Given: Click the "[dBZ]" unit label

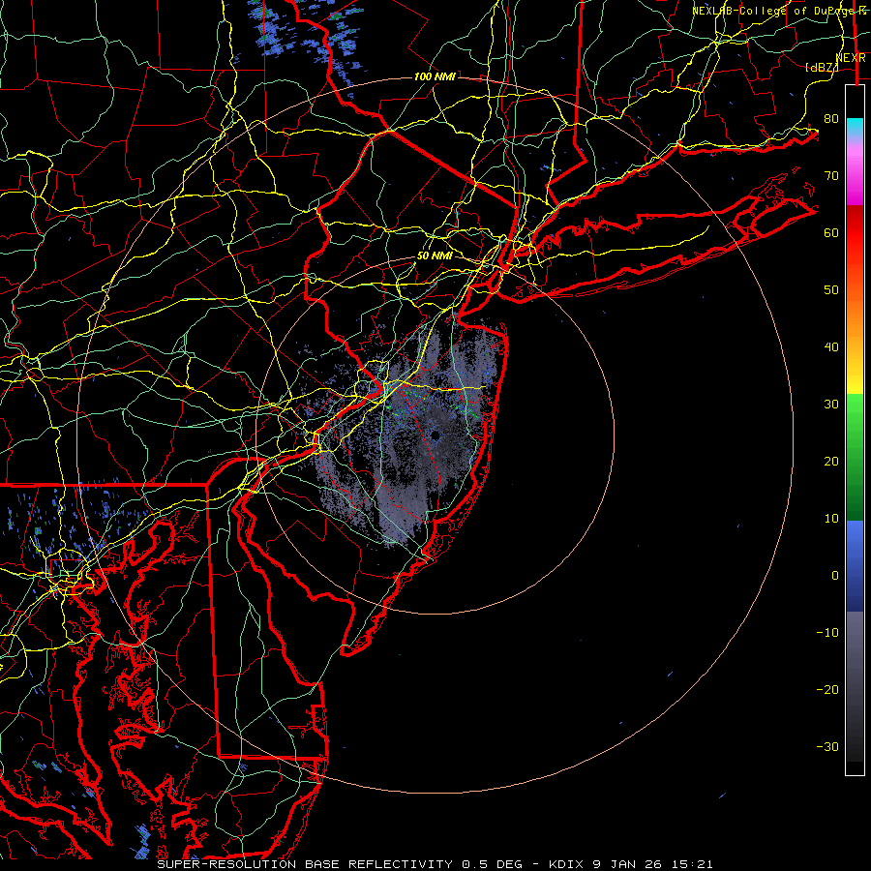Looking at the screenshot, I should click(x=821, y=67).
